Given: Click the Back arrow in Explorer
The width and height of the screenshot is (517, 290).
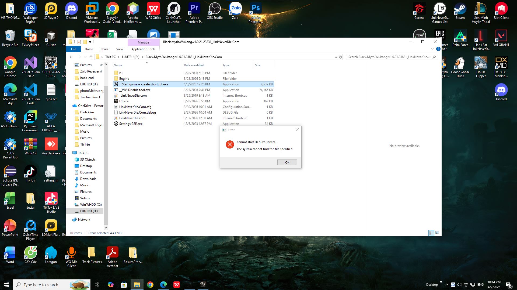Looking at the screenshot, I should pos(71,57).
